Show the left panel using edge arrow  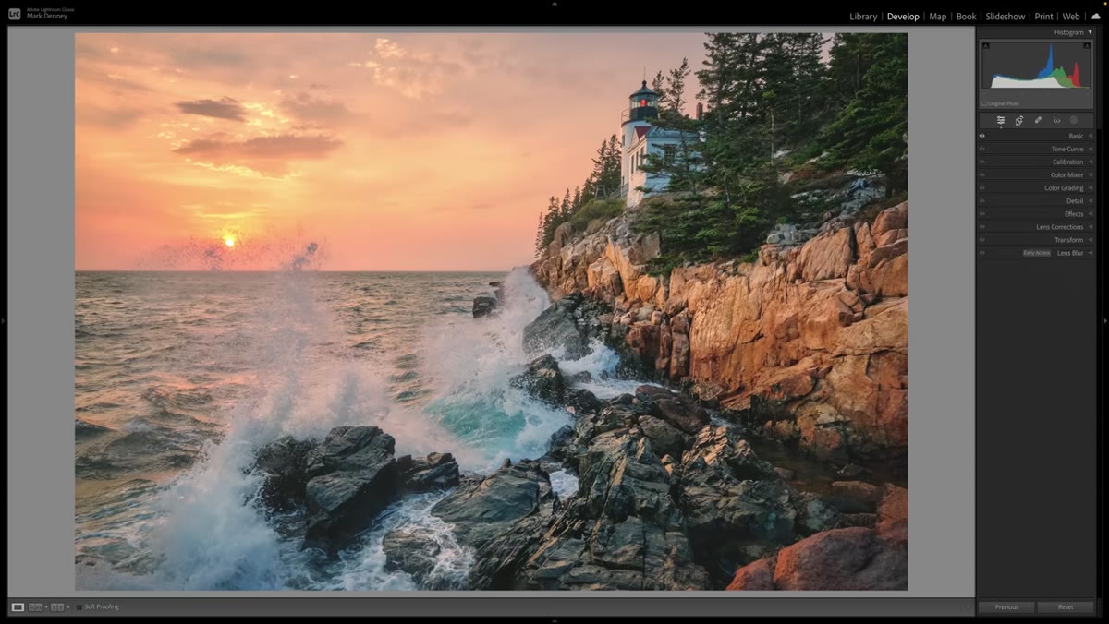tap(3, 320)
